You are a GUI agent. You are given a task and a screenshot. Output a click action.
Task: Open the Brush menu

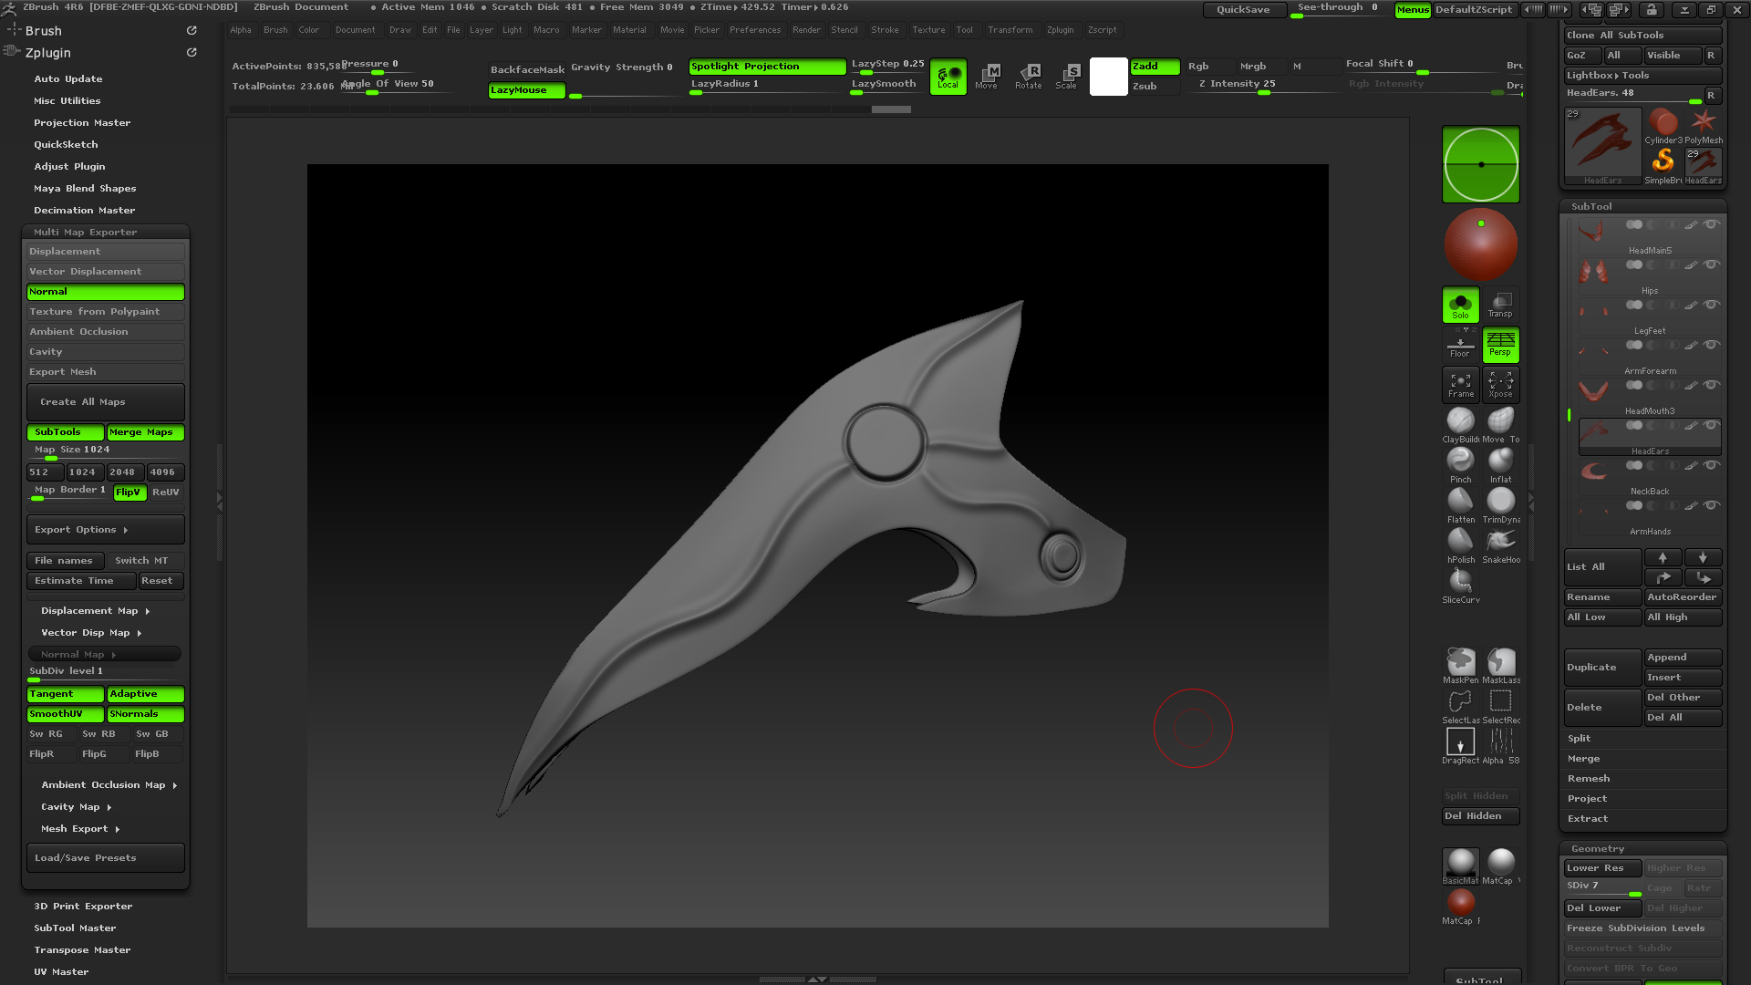(275, 30)
